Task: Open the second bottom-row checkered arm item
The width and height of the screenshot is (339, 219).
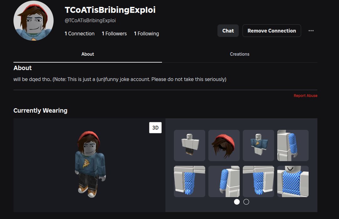Action: click(x=224, y=181)
